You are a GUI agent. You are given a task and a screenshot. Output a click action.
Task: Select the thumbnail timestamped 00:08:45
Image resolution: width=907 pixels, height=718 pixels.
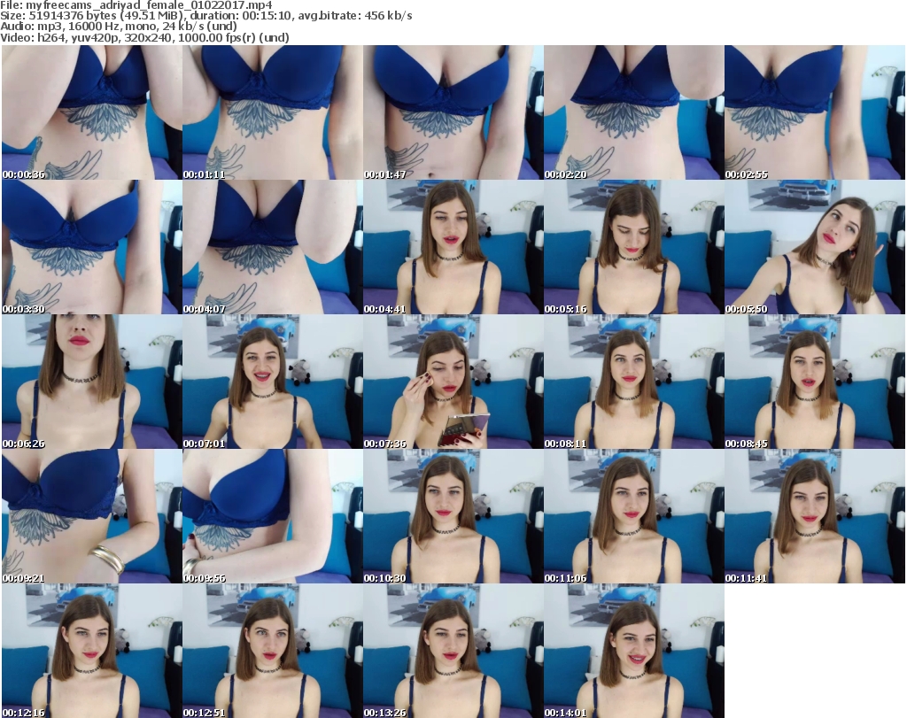[x=815, y=382]
